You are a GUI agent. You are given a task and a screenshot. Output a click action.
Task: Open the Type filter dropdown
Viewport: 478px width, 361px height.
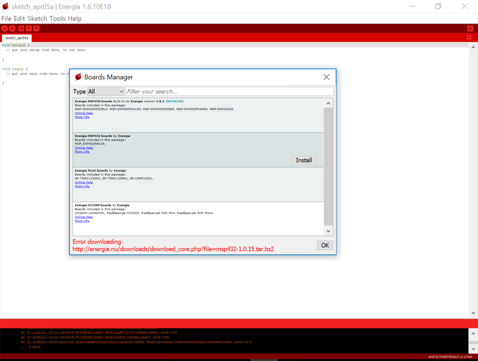(x=106, y=92)
